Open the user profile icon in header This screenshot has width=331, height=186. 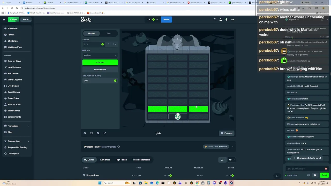221,19
